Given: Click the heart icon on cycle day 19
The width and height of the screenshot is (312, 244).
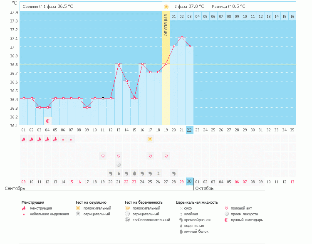Looking at the screenshot, I should [166, 156].
